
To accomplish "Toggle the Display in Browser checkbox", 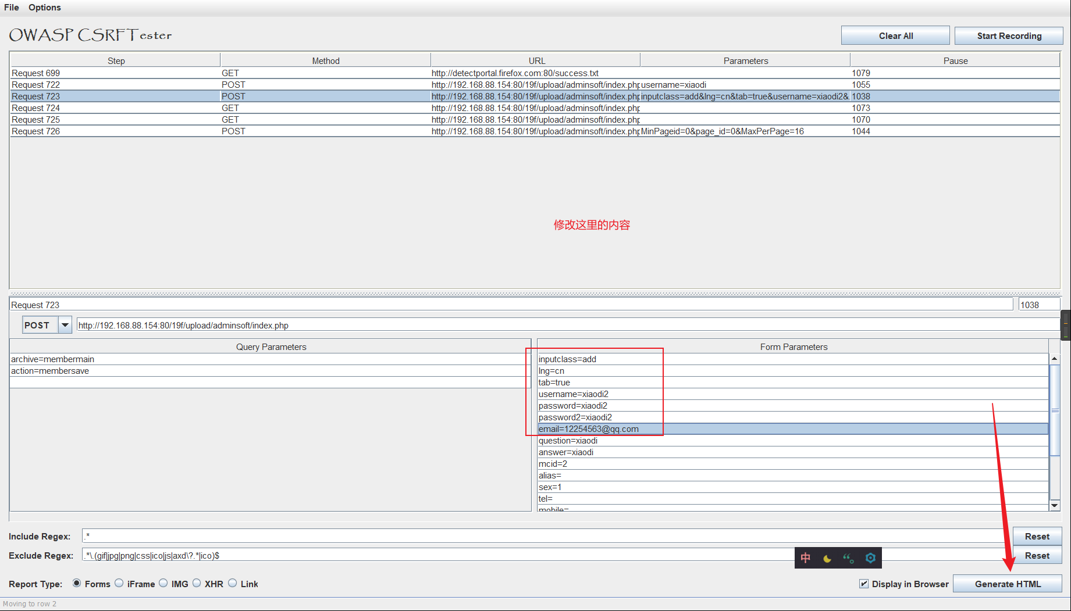I will (864, 584).
